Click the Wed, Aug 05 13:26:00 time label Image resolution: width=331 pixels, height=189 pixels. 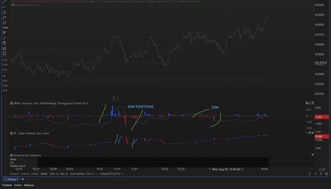click(226, 169)
